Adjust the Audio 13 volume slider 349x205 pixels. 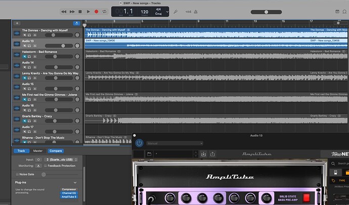[x=59, y=46]
